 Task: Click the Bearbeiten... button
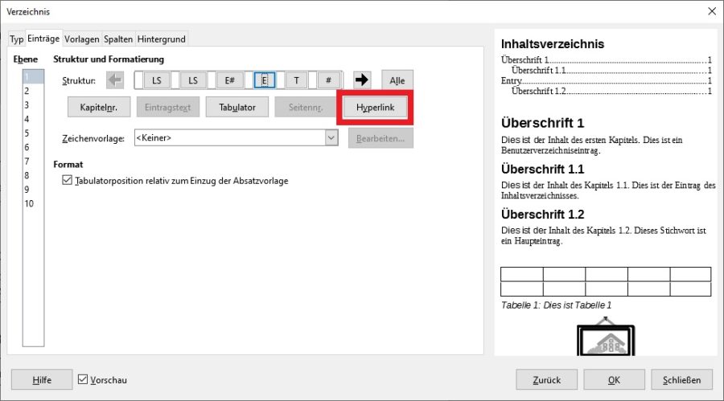(x=381, y=138)
